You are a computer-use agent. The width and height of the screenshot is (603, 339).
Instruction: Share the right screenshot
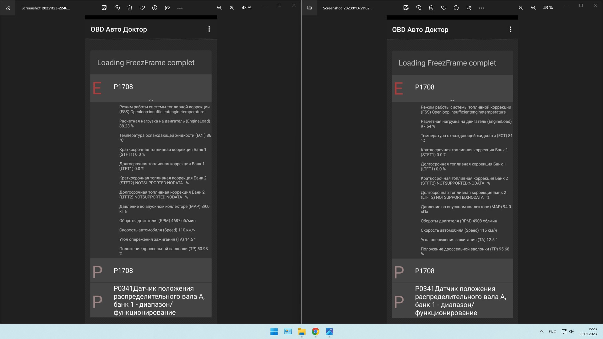pyautogui.click(x=469, y=8)
